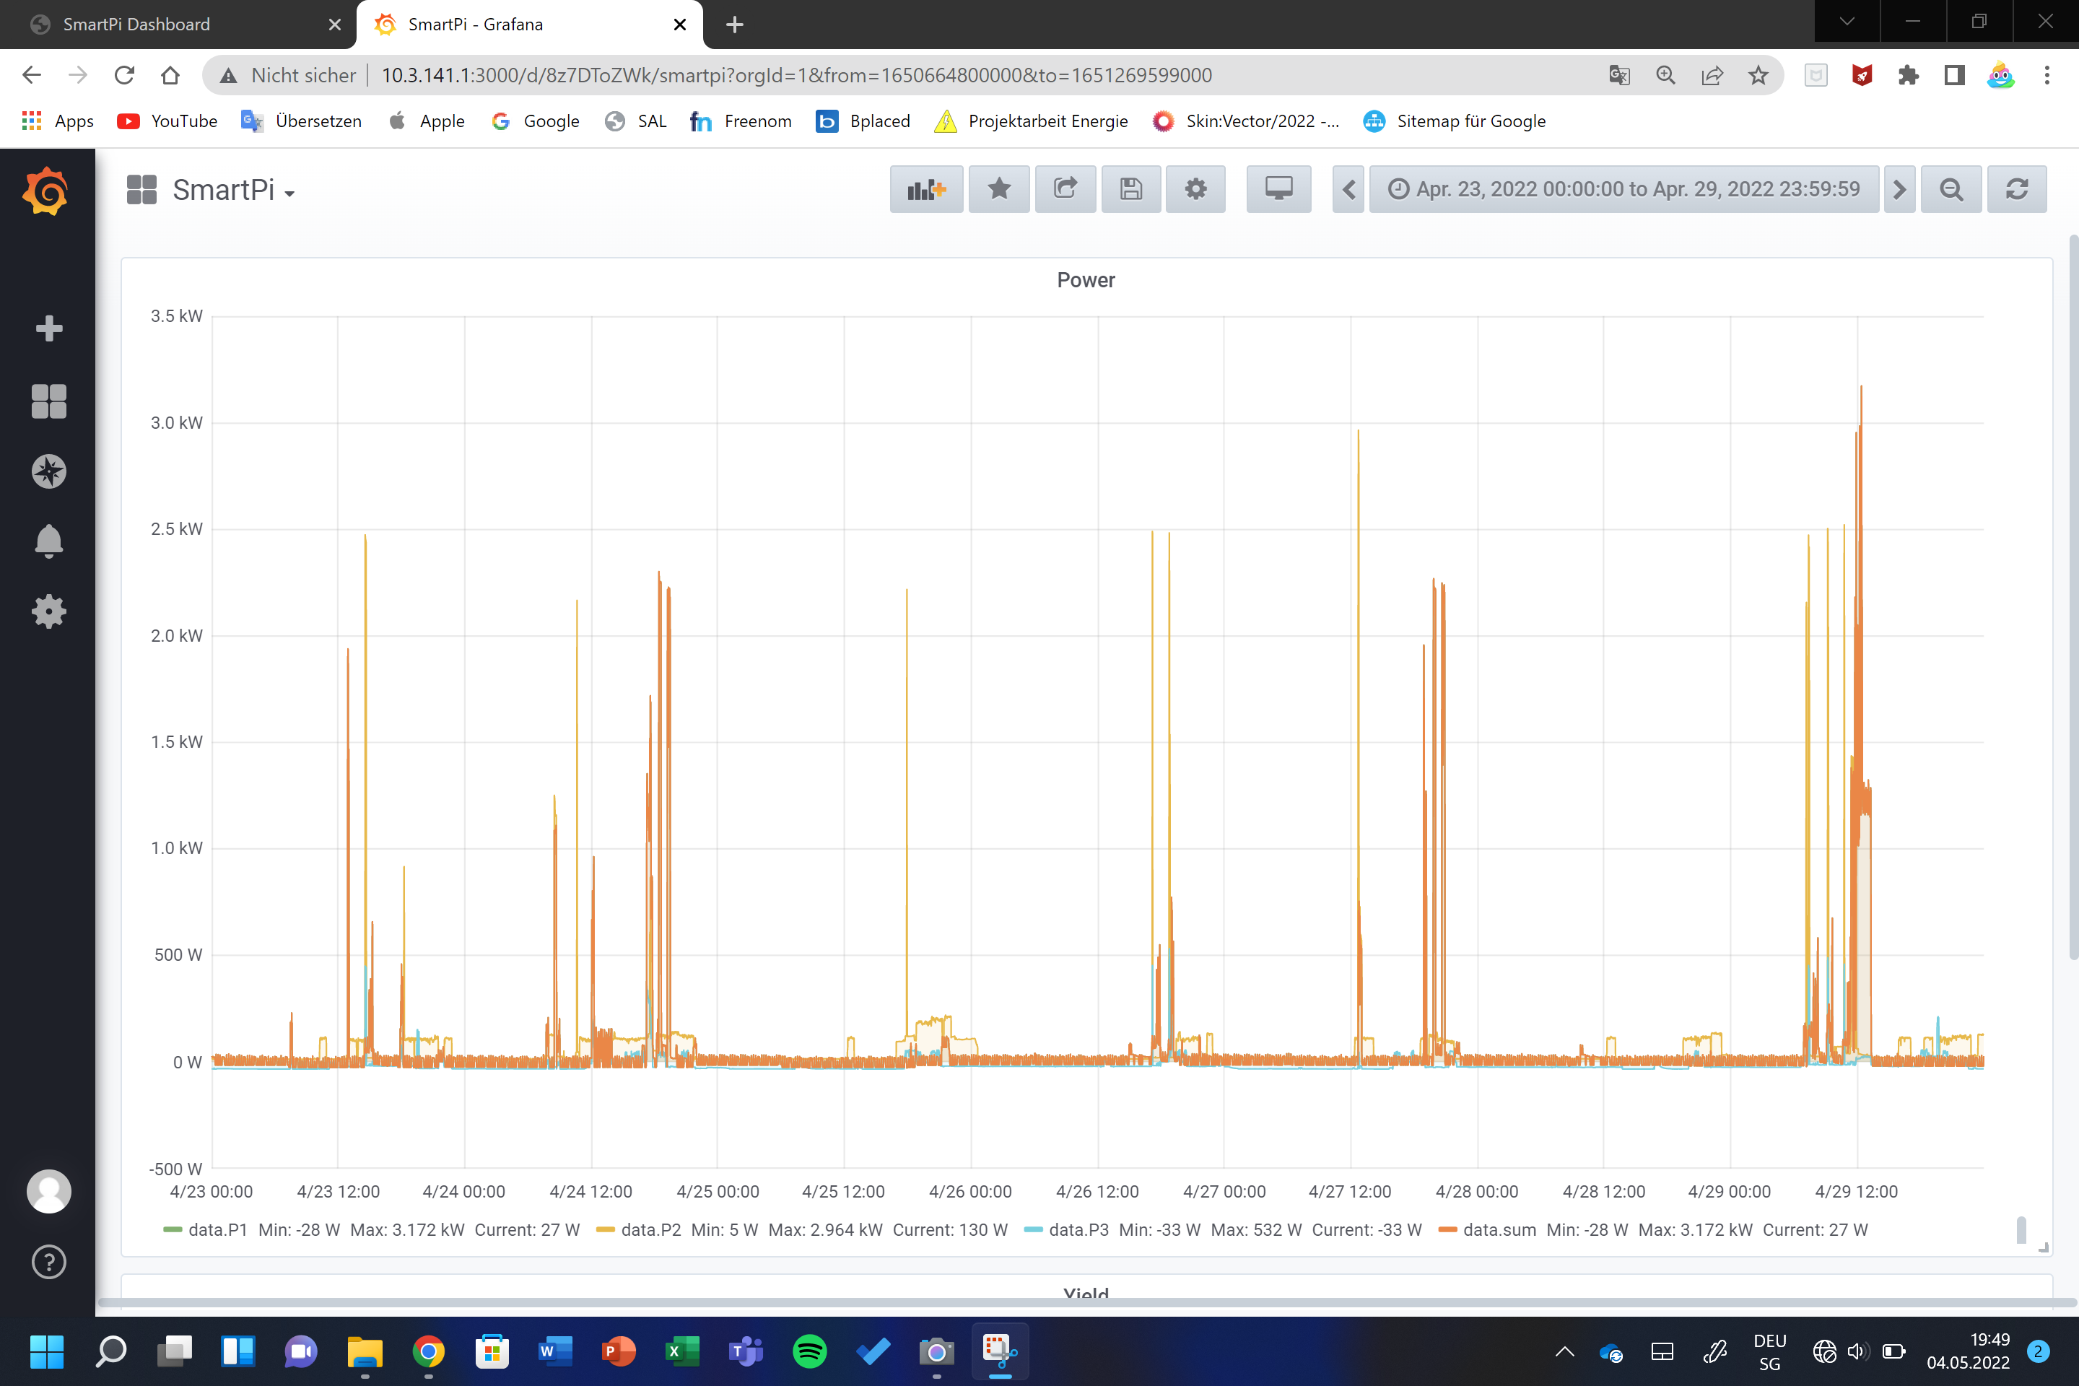Open the time range picker
The width and height of the screenshot is (2079, 1386).
click(1623, 189)
